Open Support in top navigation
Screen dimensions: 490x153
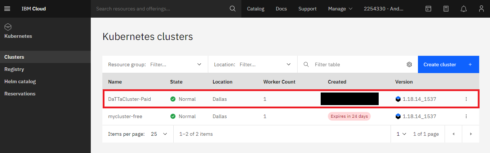pyautogui.click(x=307, y=9)
